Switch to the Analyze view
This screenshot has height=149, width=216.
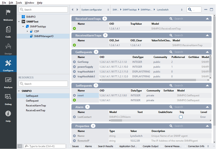click(8, 80)
